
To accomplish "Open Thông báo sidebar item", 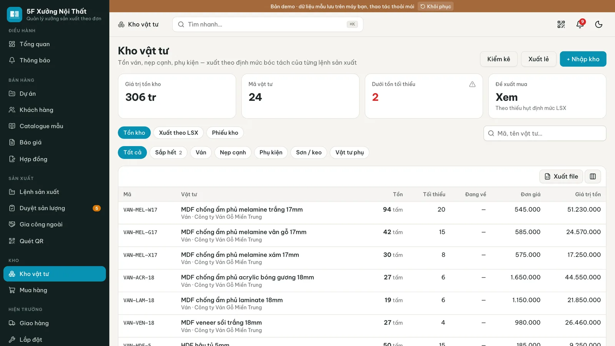I will coord(55,60).
